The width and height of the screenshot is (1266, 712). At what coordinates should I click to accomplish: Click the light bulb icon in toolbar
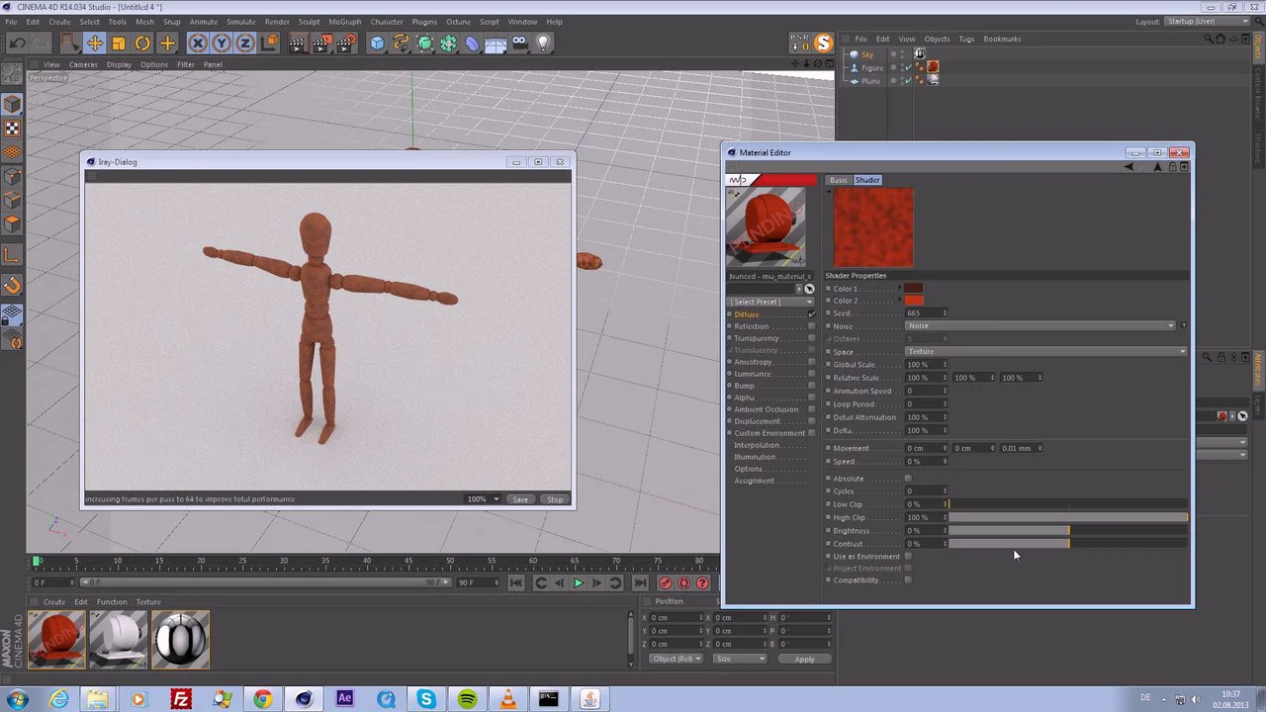coord(543,44)
